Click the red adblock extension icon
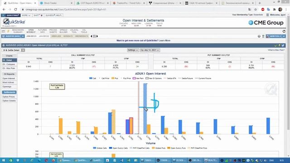 [263, 10]
